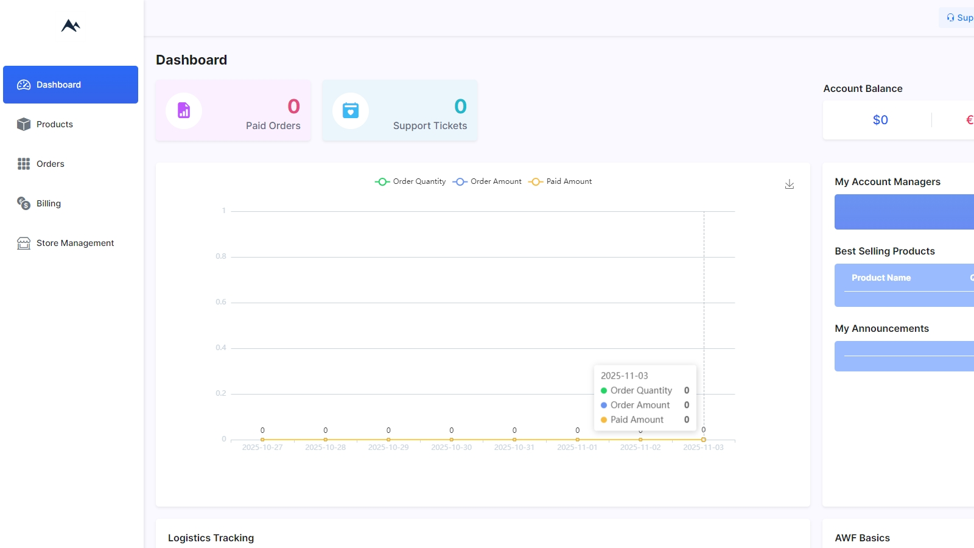Go to Orders in the sidebar
Screen dimensions: 974x548
pos(71,164)
